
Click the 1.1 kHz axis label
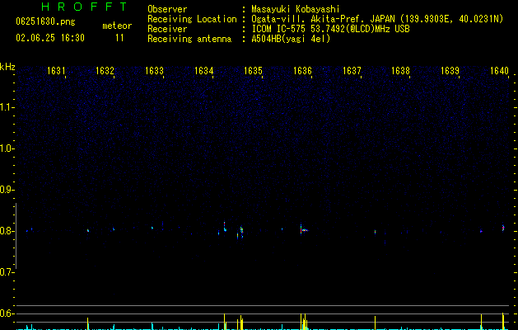point(7,107)
